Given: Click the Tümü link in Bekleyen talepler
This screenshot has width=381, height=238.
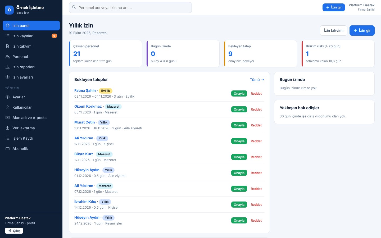Looking at the screenshot, I should coord(257,80).
